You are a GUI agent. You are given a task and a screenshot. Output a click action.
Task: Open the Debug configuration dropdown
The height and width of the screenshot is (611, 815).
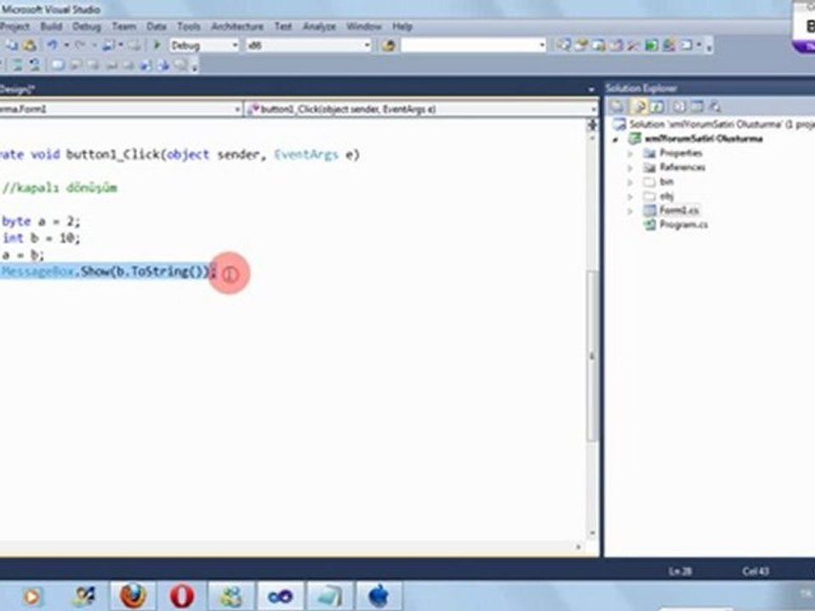tap(204, 45)
